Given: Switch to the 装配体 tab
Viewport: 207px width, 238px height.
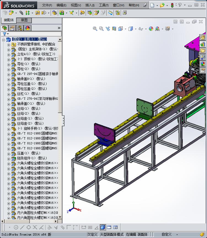Looking at the screenshot, I should [x=9, y=20].
